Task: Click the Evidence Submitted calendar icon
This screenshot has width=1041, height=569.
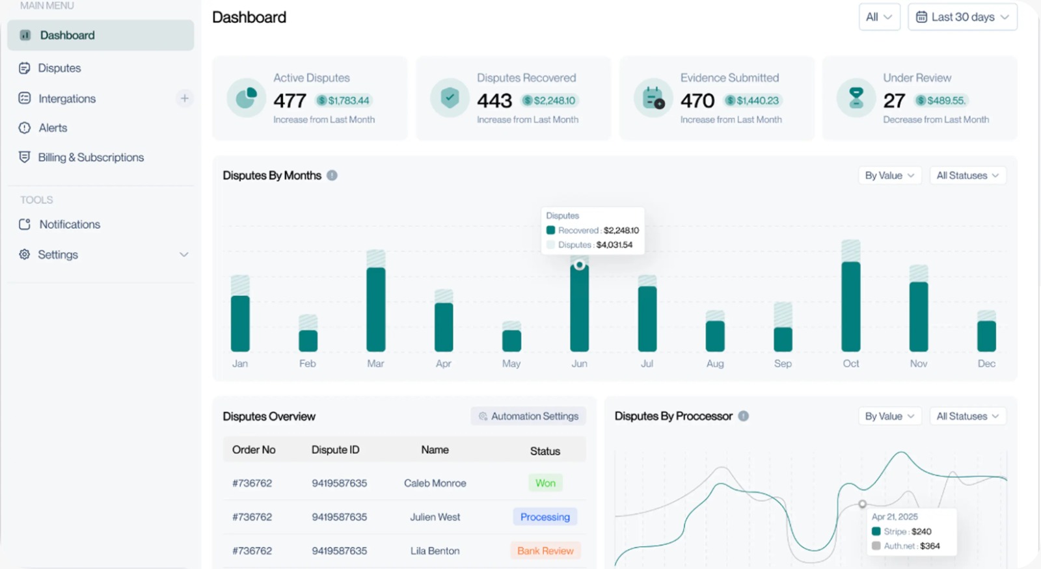Action: [x=653, y=98]
